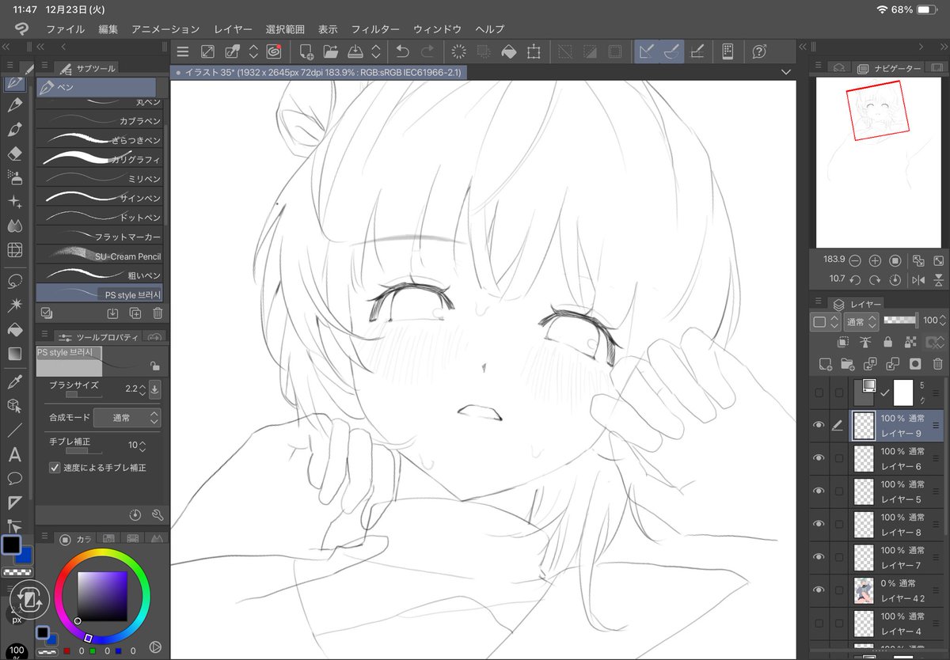Select the Pen tool in the toolbar
950x660 pixels.
coord(14,82)
